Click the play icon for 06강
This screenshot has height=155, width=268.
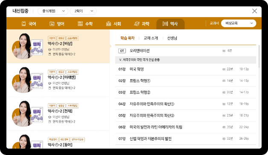point(224,127)
